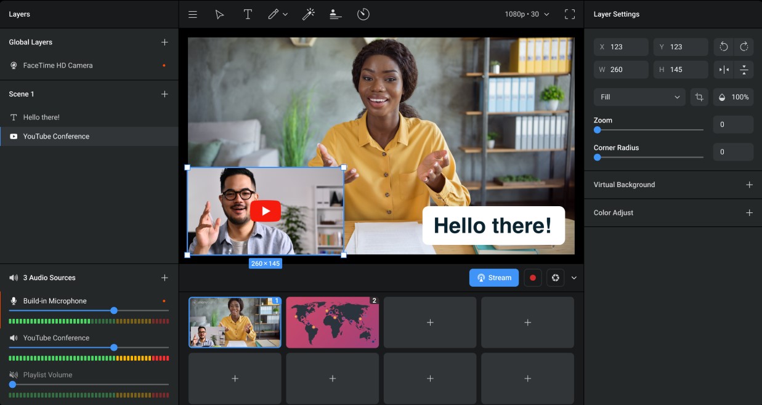Click the H height field
762x405 pixels.
click(681, 70)
